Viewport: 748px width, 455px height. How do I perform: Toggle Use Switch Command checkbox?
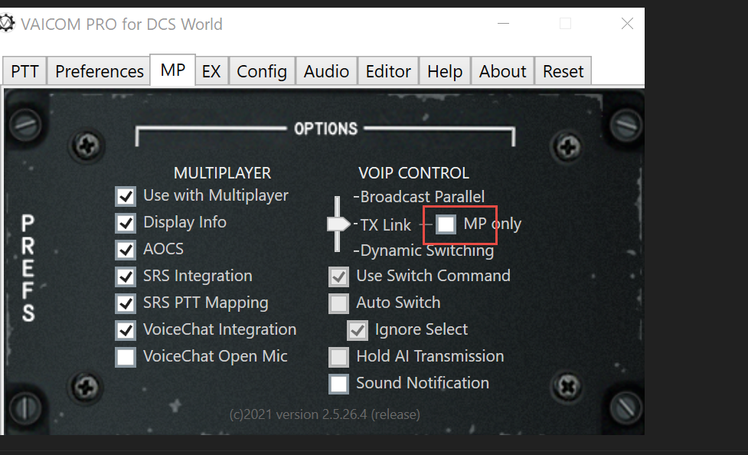(338, 277)
